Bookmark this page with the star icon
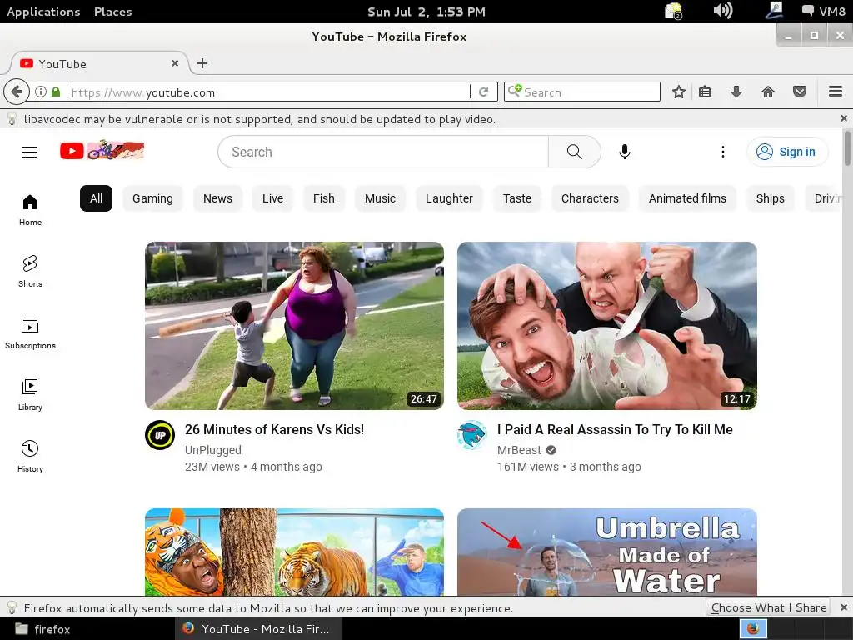 pos(678,92)
